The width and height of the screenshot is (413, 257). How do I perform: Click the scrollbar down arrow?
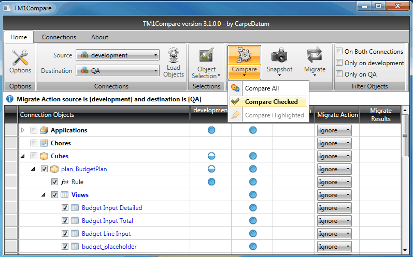pyautogui.click(x=405, y=250)
